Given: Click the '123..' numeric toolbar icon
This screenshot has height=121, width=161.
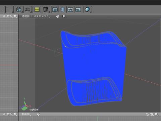Looking at the screenshot, I should click(78, 10).
